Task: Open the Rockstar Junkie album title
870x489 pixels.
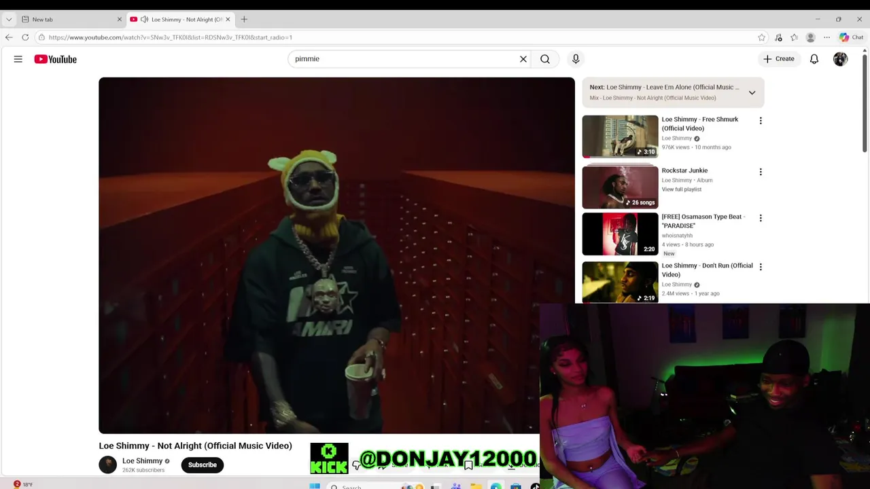Action: pos(684,170)
